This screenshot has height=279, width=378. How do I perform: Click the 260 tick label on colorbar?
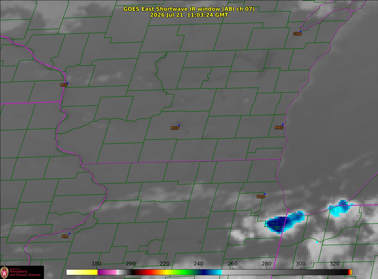pos(233,264)
